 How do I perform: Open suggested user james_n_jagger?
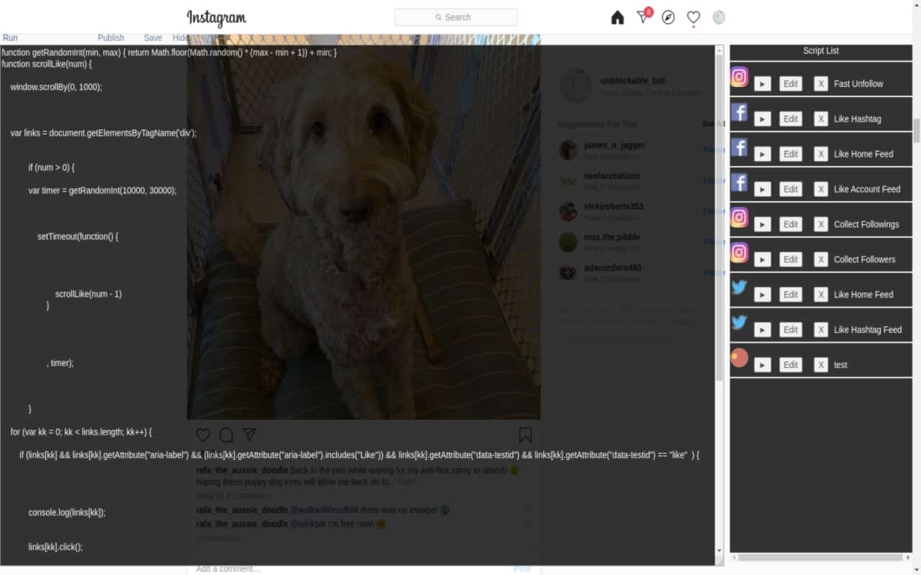click(x=614, y=144)
